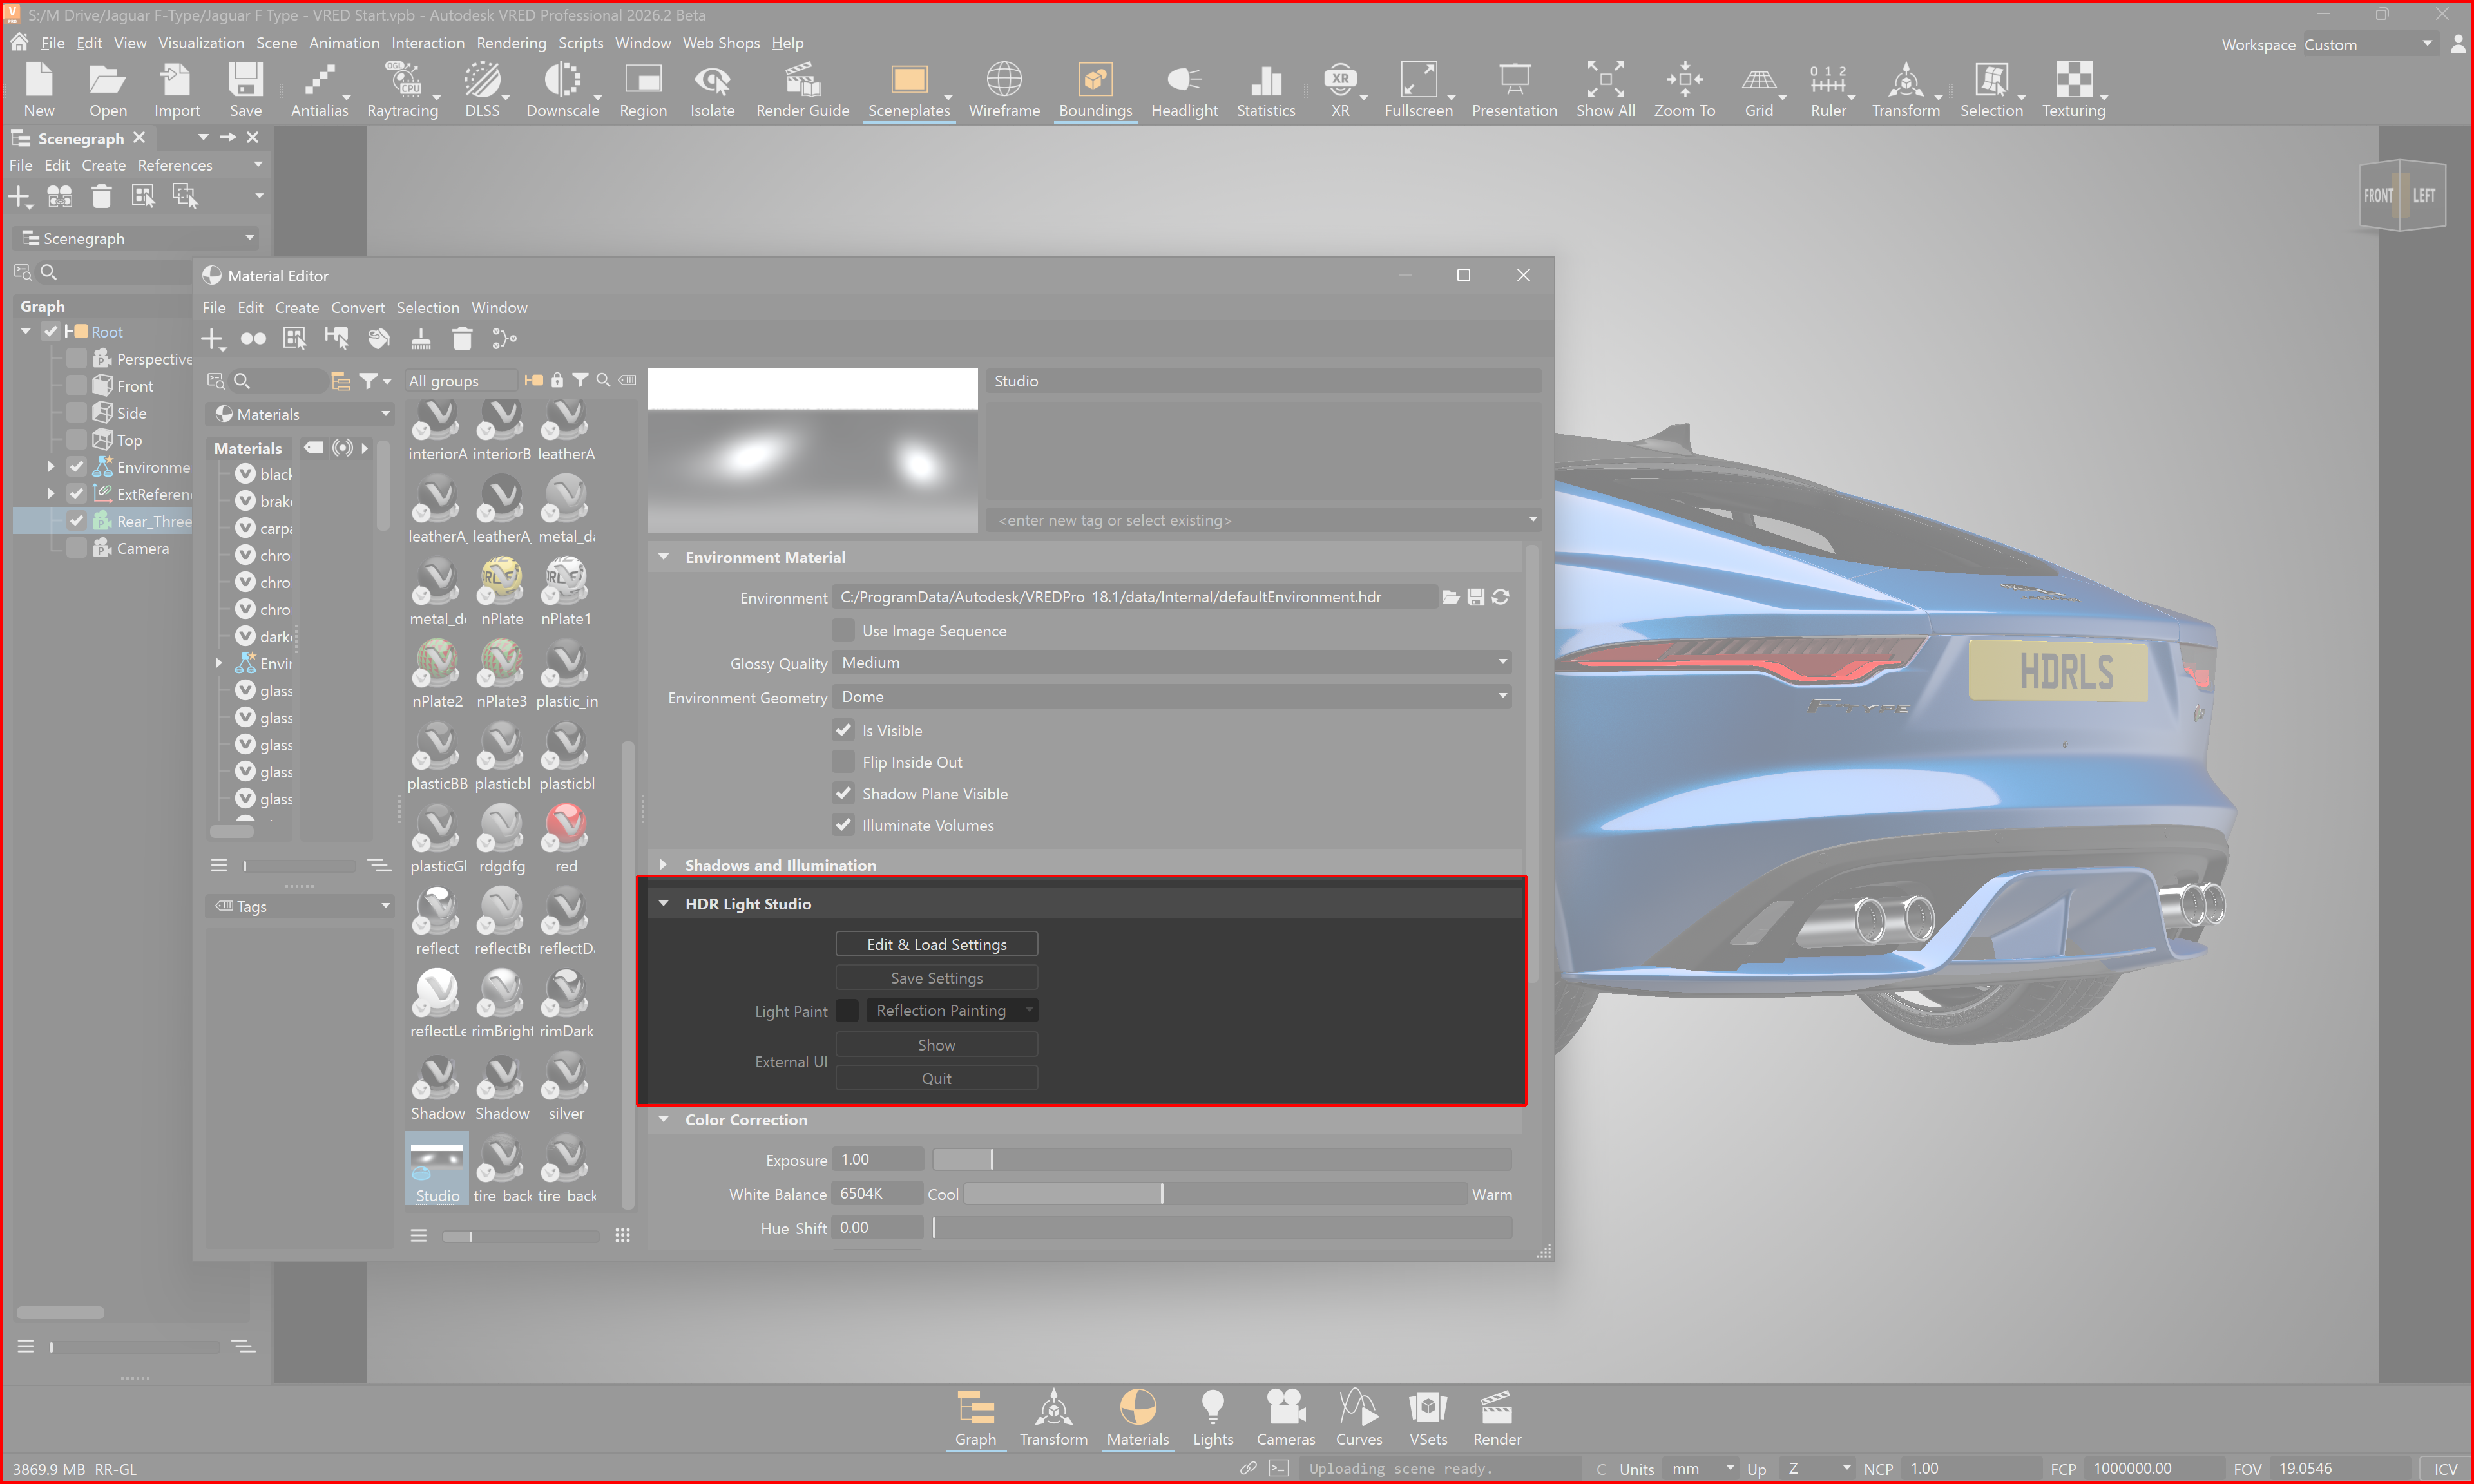
Task: Open the Rendering menu in the menu bar
Action: tap(511, 42)
